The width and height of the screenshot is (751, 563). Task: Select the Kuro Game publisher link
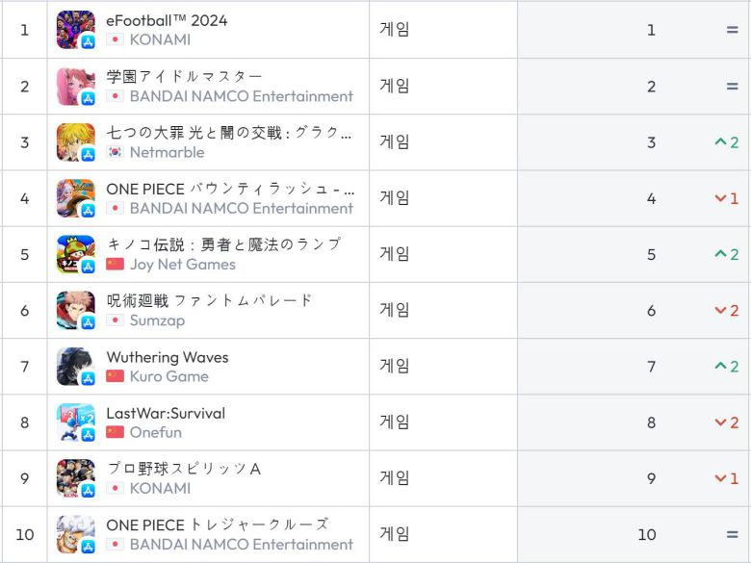coord(168,375)
